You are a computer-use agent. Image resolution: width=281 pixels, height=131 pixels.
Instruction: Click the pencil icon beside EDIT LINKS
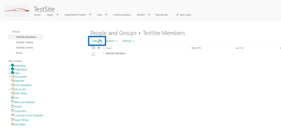click(177, 15)
